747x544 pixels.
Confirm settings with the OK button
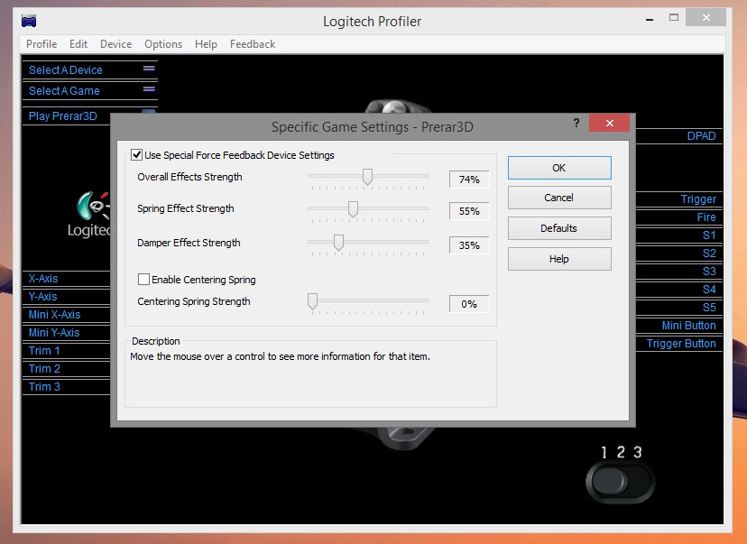tap(559, 168)
